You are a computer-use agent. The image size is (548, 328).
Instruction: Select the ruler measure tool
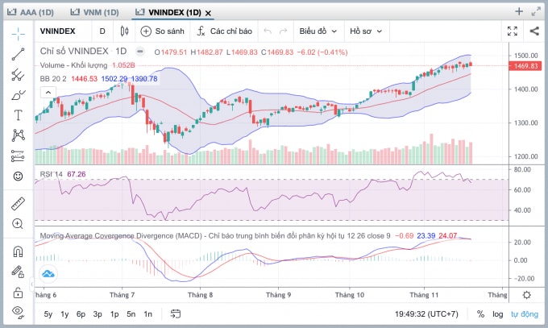(x=19, y=204)
